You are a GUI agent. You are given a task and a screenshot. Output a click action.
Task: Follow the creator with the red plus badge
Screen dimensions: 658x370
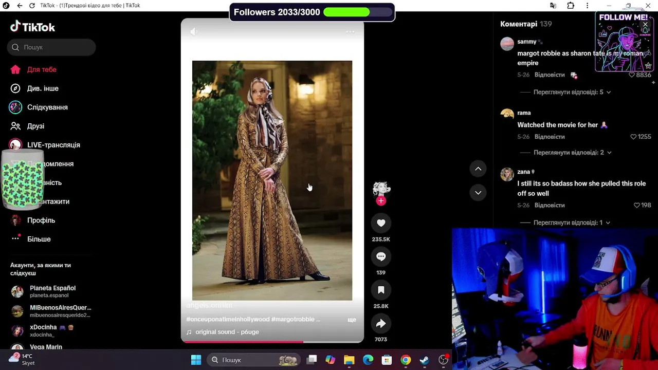click(x=381, y=201)
